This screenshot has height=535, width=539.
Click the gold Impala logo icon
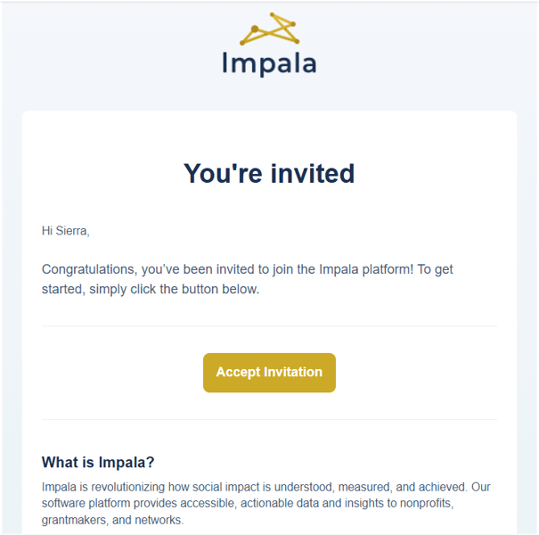click(x=269, y=29)
